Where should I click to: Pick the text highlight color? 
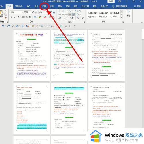click(x=40, y=17)
